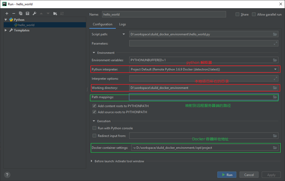Expand Before launch section
Viewport: 285px width, 181px height.
(91, 161)
